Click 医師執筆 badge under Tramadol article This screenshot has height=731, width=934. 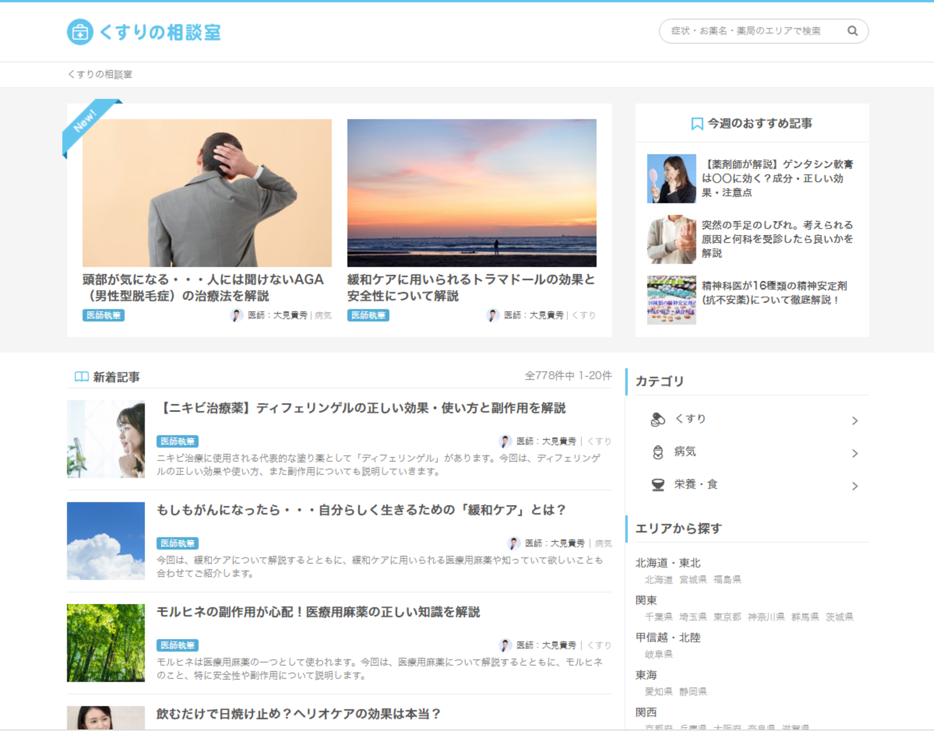point(368,315)
